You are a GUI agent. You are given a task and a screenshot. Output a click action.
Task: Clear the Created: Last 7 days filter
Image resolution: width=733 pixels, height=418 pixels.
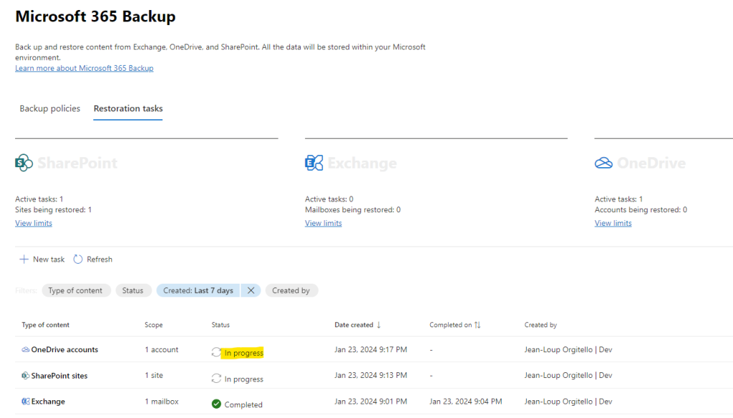click(x=251, y=290)
